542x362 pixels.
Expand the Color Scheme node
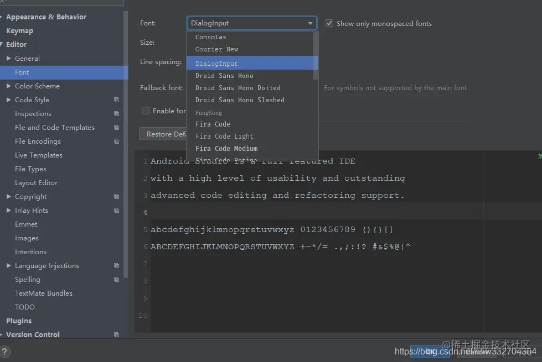9,86
